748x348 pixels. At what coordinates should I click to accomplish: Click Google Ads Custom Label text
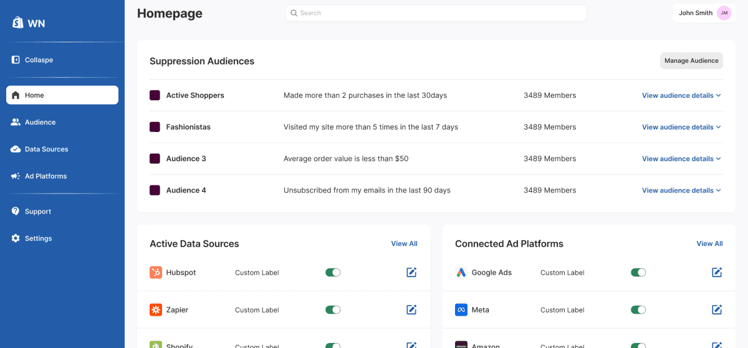pos(562,273)
